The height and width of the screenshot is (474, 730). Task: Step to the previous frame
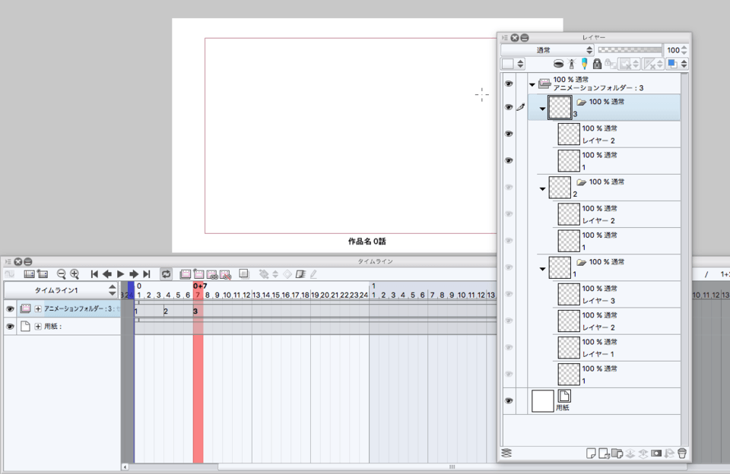point(107,274)
